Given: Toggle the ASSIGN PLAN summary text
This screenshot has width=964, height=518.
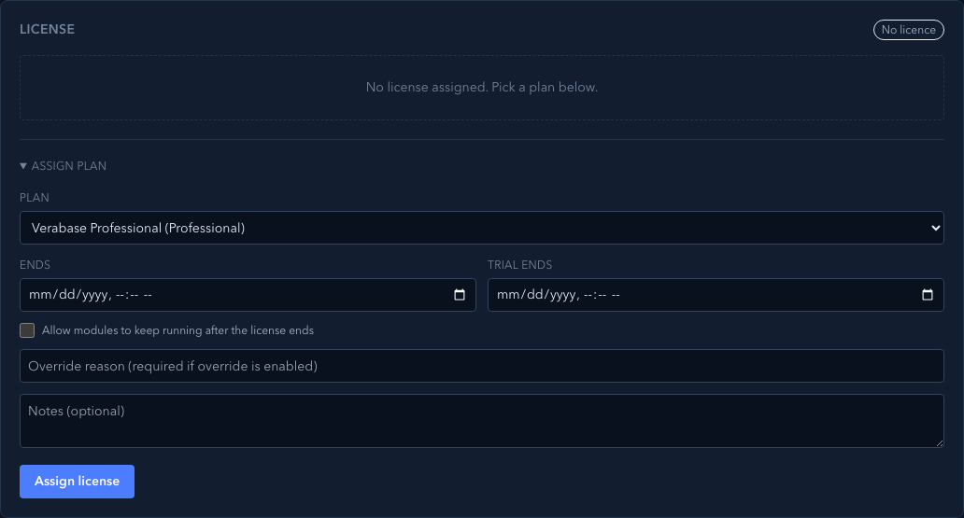Looking at the screenshot, I should pyautogui.click(x=69, y=166).
